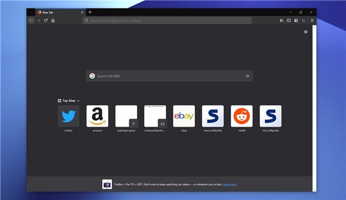The height and width of the screenshot is (200, 346).
Task: Click the Search the Web field
Action: pyautogui.click(x=169, y=76)
